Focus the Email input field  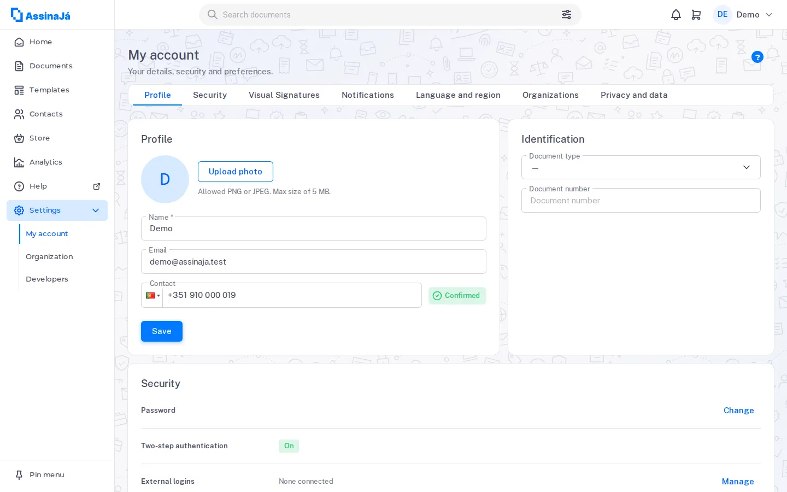(314, 262)
